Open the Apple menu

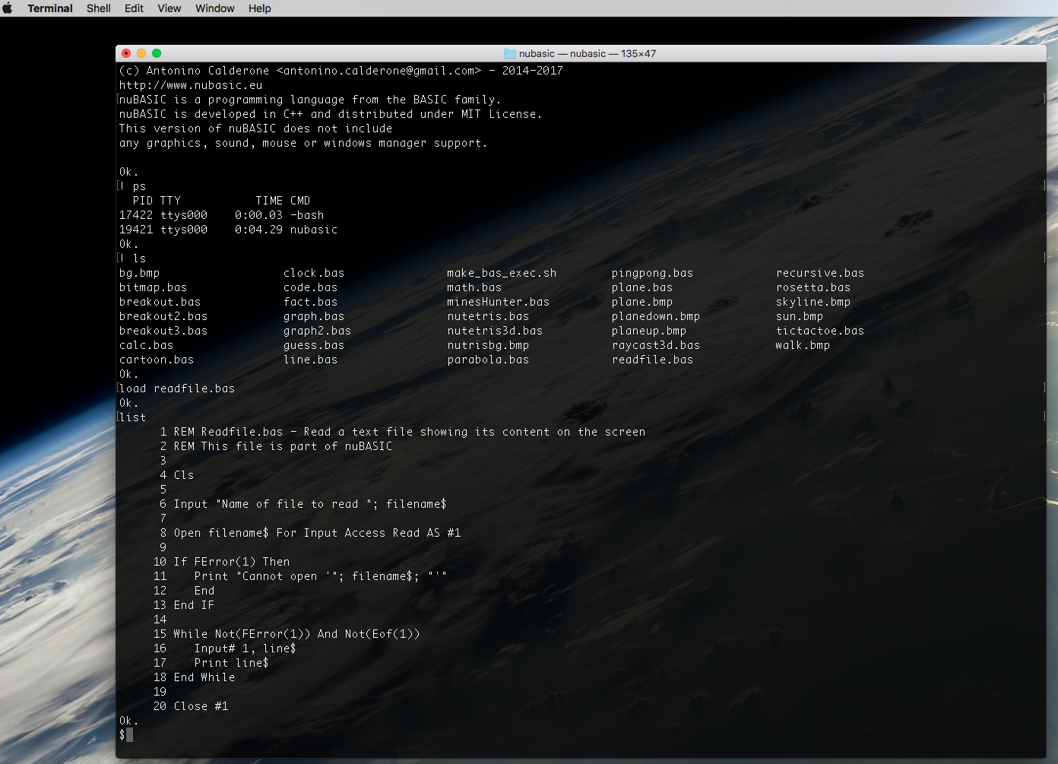click(x=8, y=8)
